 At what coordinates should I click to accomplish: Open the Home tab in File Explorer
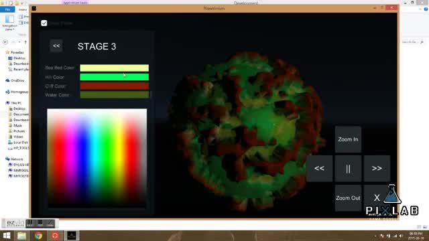[x=23, y=9]
